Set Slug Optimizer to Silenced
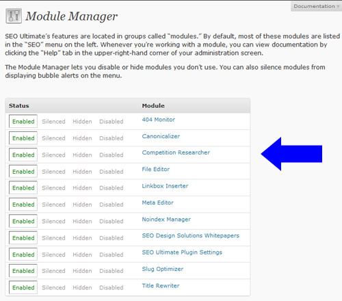Viewport: 342px width, 301px height. pyautogui.click(x=53, y=271)
